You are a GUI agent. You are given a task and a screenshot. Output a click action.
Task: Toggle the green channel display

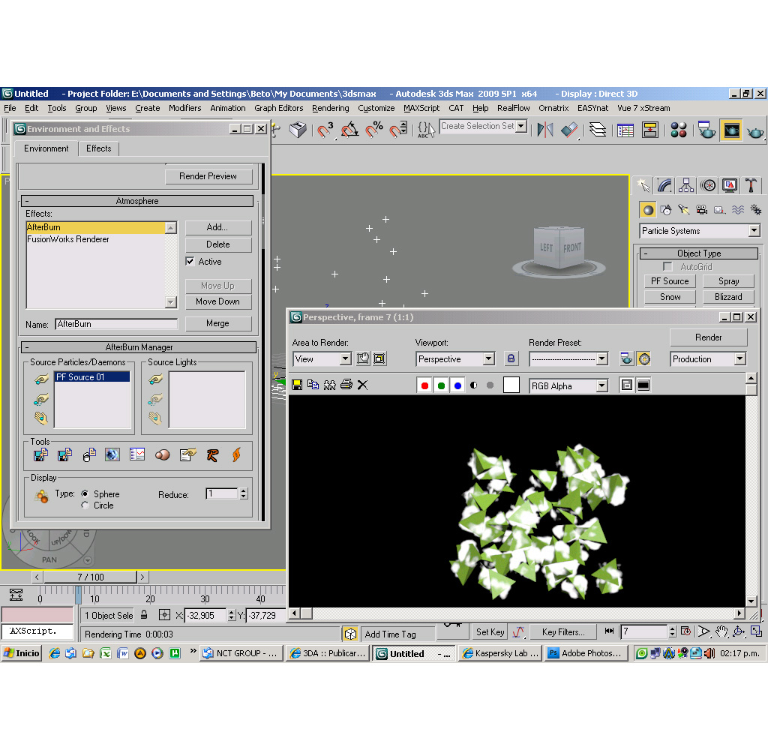click(x=441, y=385)
